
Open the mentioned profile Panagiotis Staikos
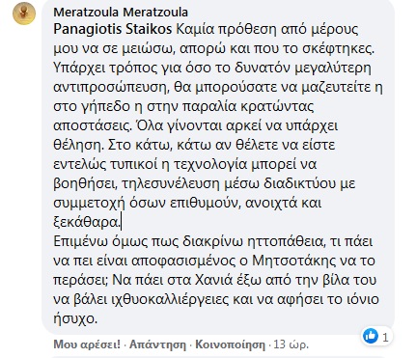click(x=113, y=29)
